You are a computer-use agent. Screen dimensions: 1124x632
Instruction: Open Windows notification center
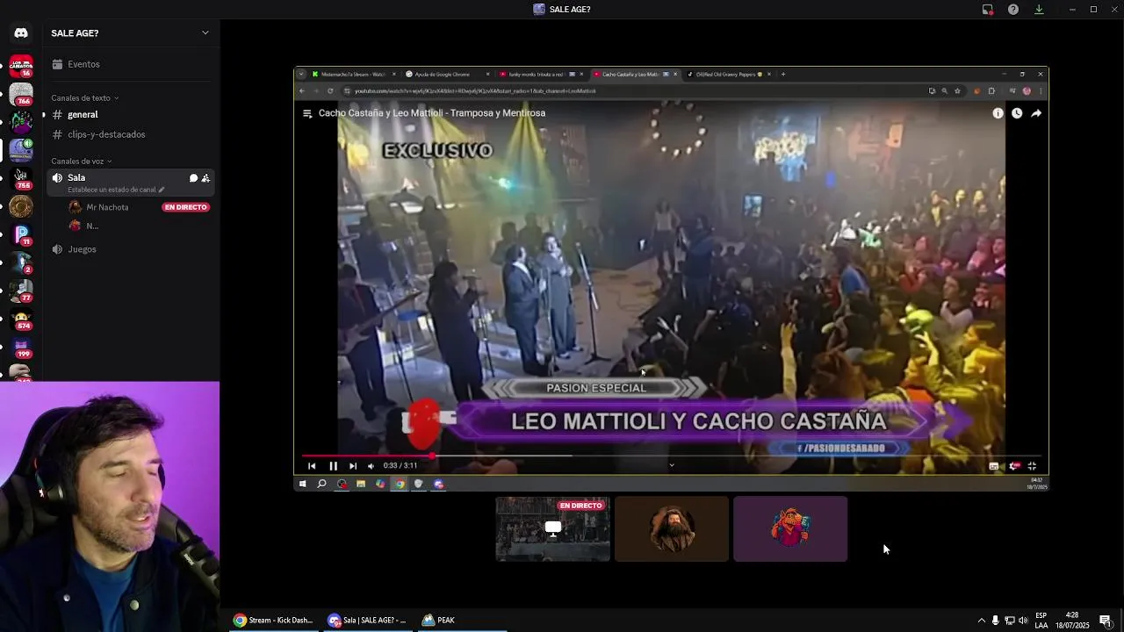point(1106,621)
